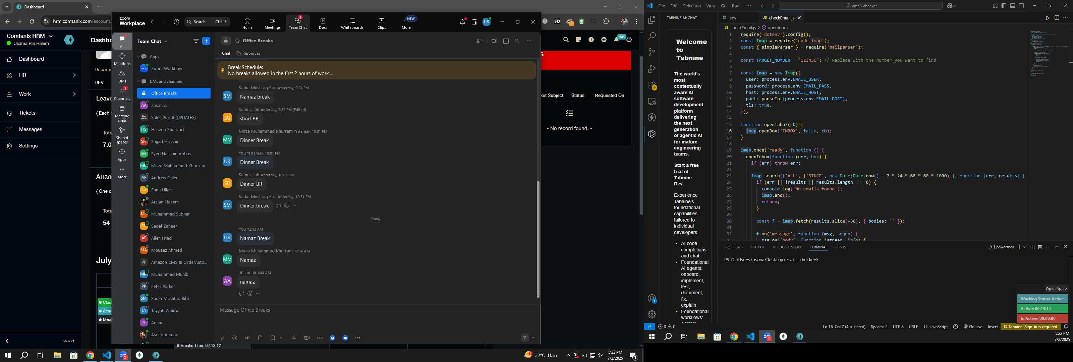
Task: Open the GIF picker in message toolbar
Action: coord(247,338)
